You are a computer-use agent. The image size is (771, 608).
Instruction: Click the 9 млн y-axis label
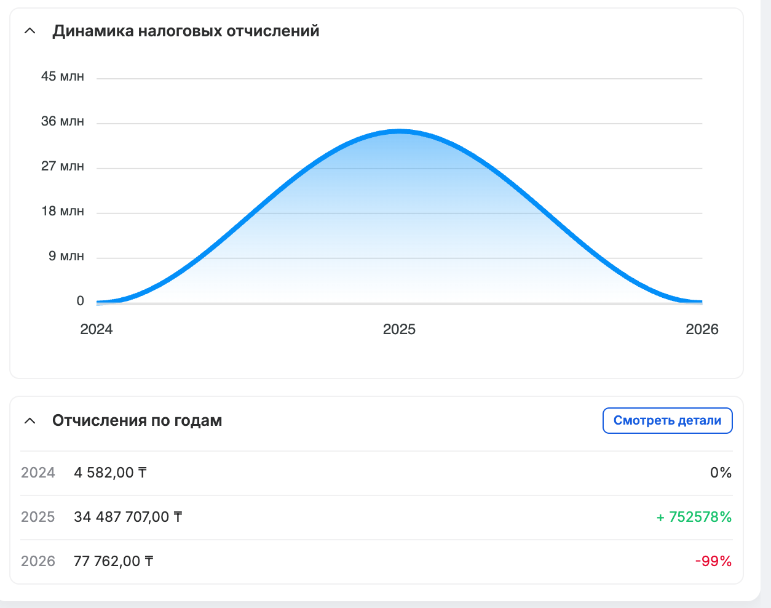click(x=66, y=256)
